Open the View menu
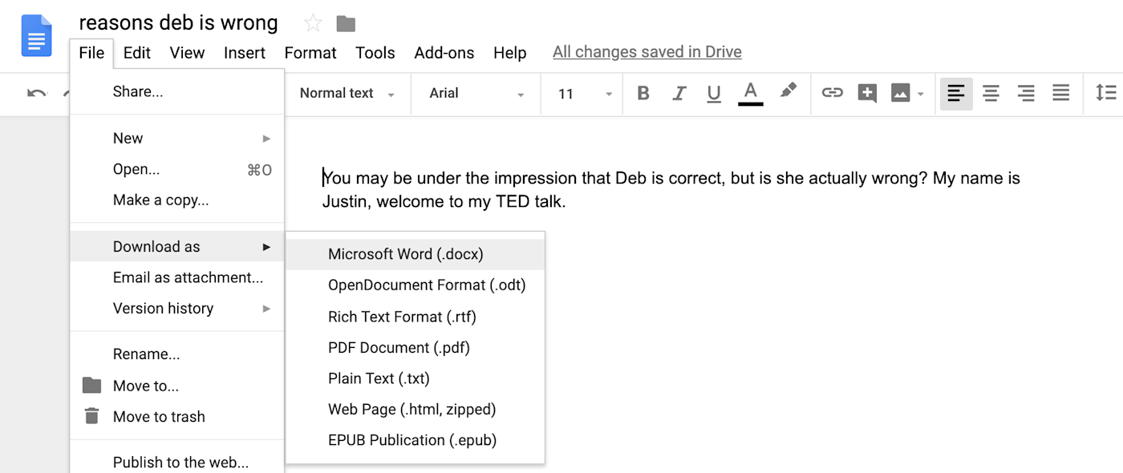 click(x=187, y=53)
